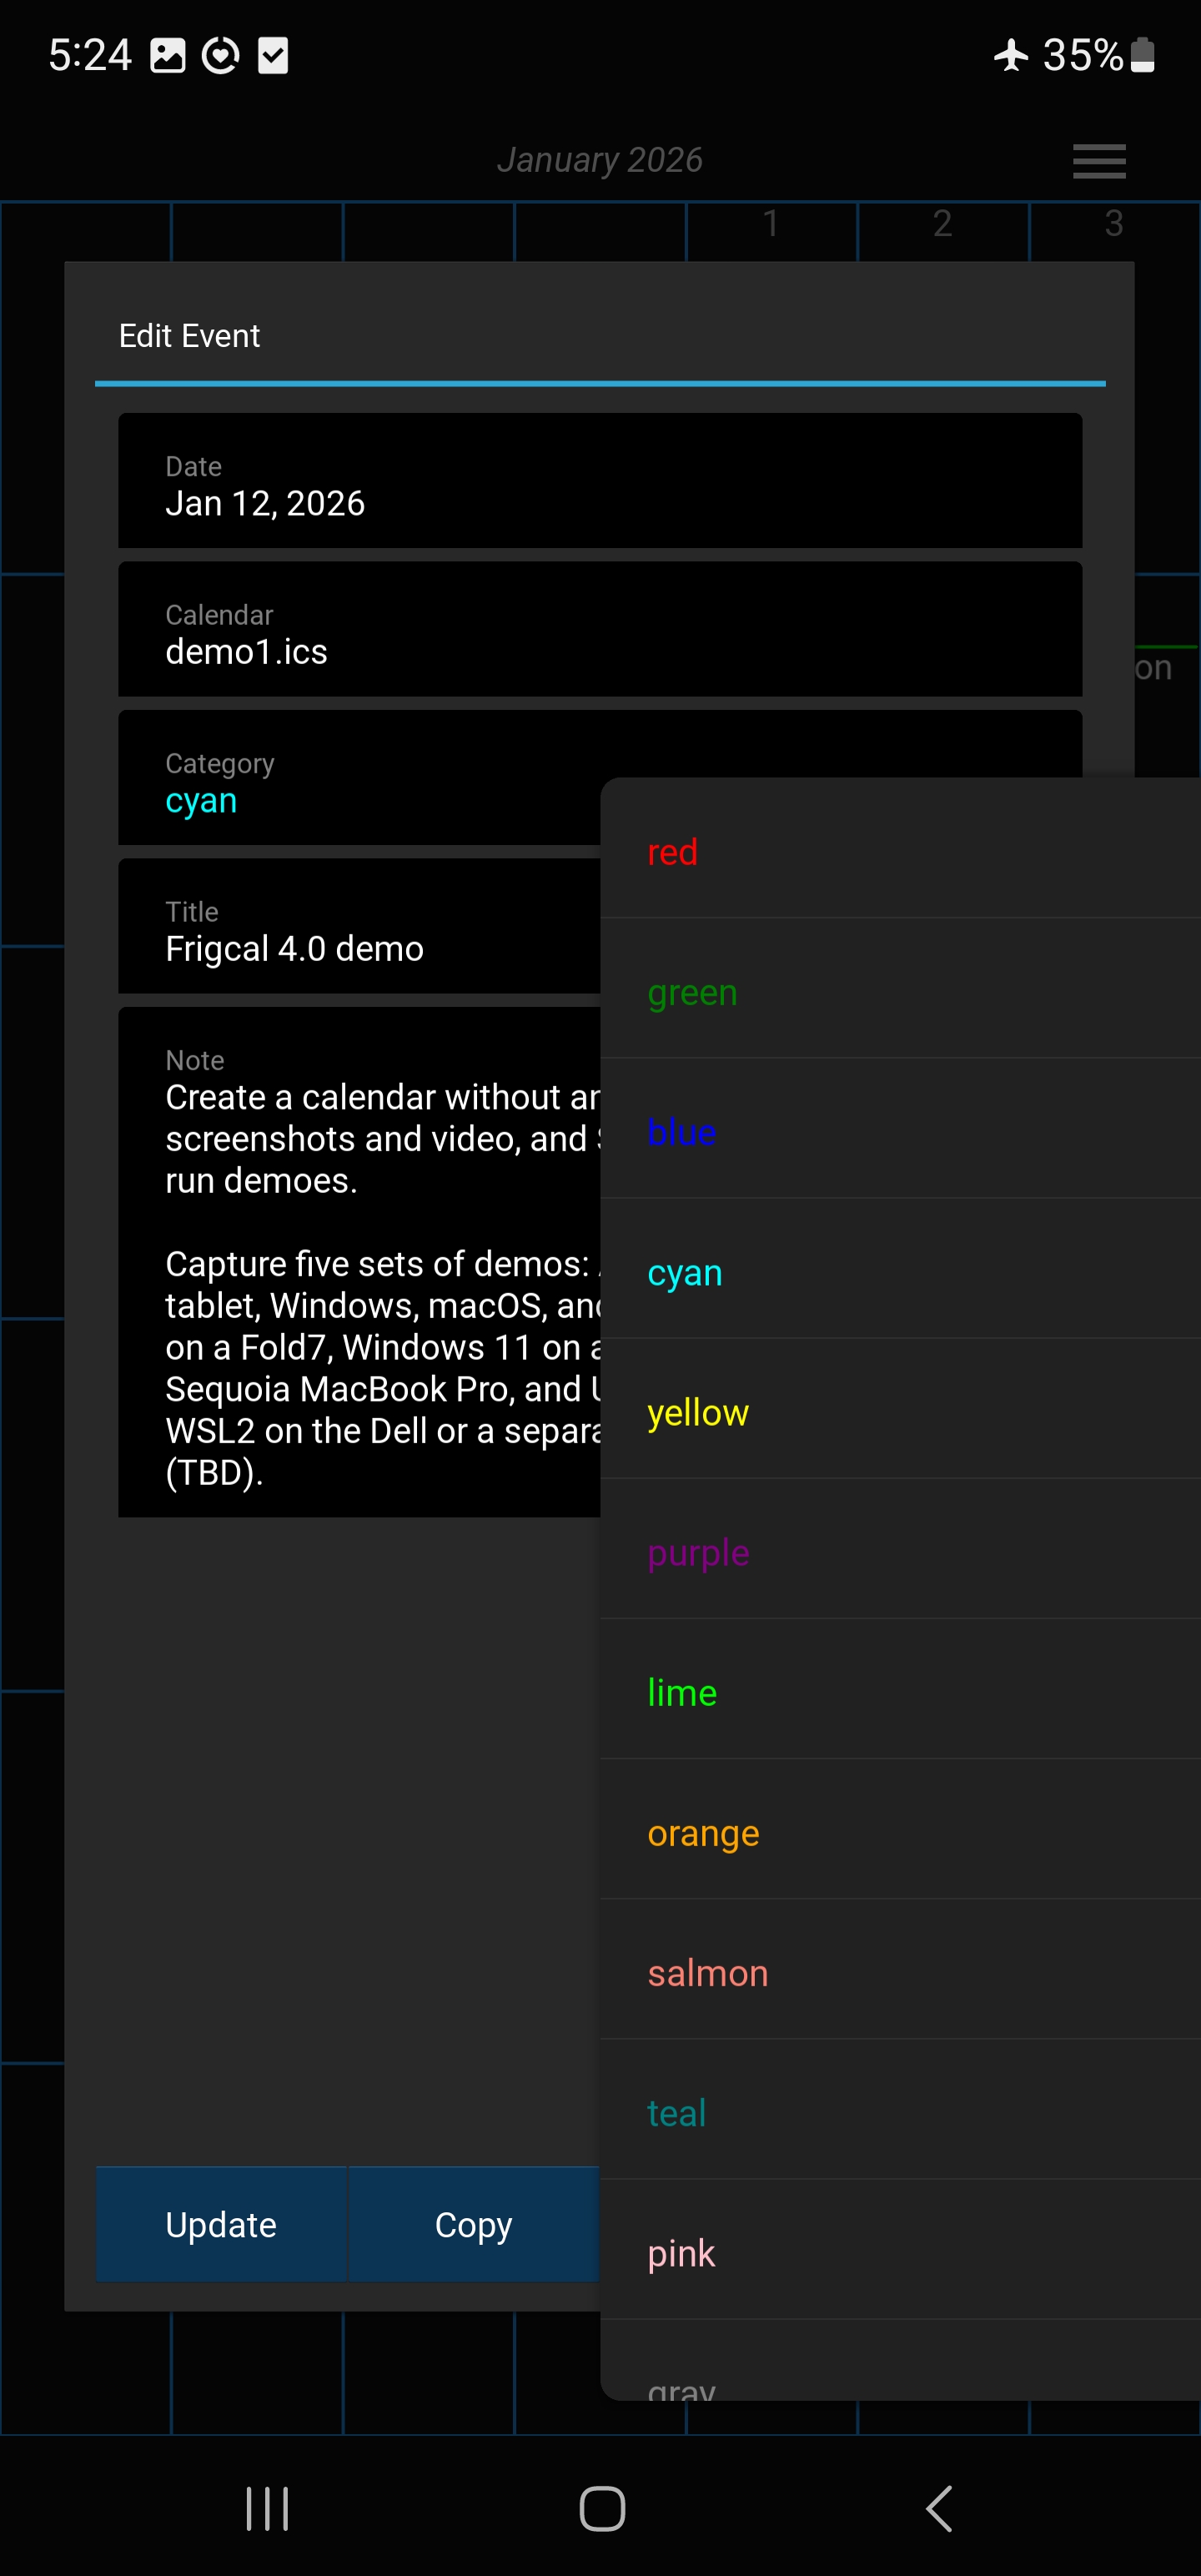The image size is (1201, 2576).
Task: Choose yellow as the event category
Action: pos(900,1412)
